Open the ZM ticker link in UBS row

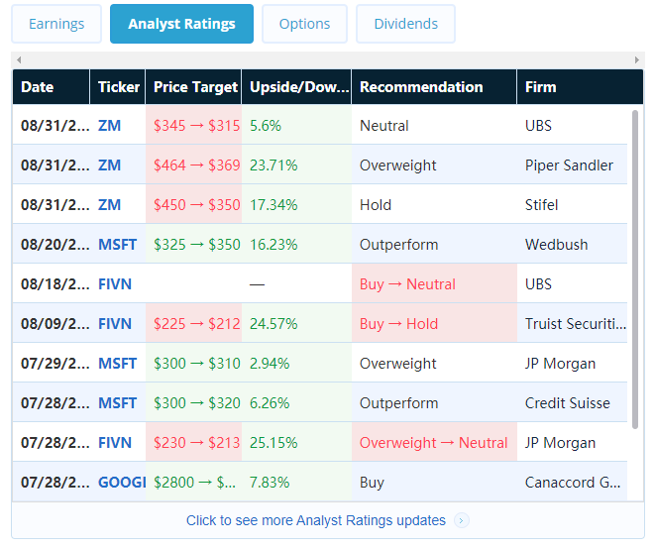110,126
